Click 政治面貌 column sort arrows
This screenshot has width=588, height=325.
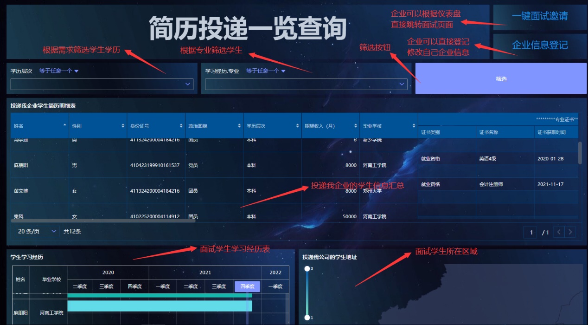pyautogui.click(x=239, y=126)
